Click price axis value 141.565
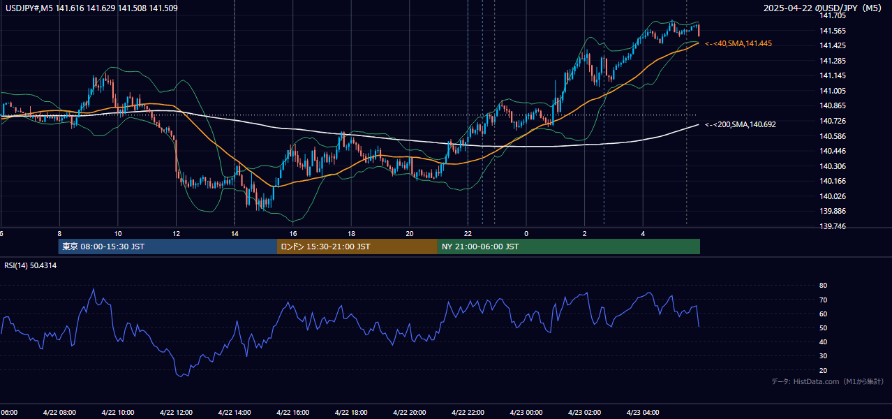Viewport: 892px width, 419px height. coord(832,31)
